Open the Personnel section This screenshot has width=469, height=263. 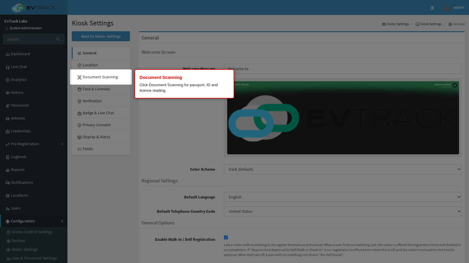[x=34, y=105]
